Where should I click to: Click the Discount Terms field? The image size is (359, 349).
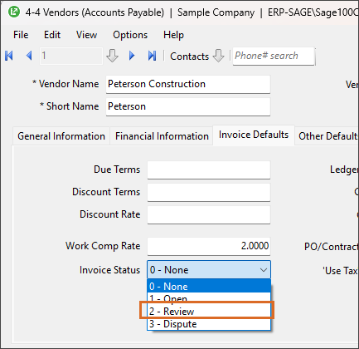pos(209,192)
